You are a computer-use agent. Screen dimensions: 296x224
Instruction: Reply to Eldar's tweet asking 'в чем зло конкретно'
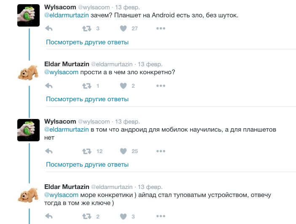[x=48, y=86]
